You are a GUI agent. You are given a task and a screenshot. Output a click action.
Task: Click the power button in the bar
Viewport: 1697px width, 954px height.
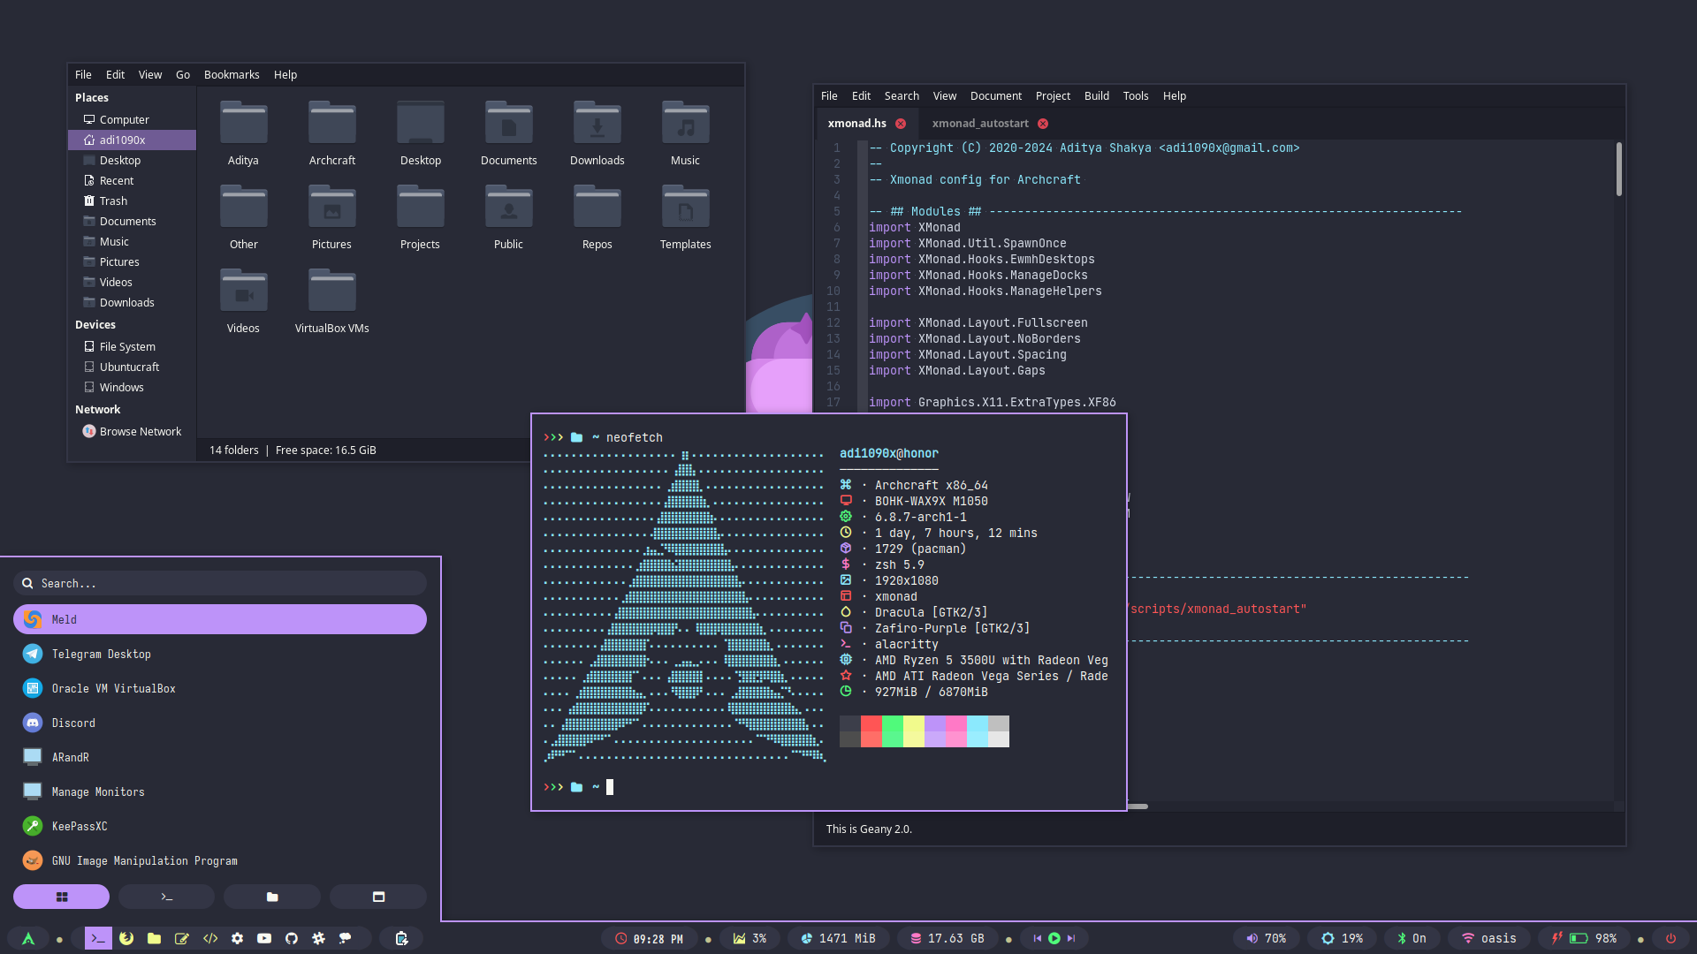(1670, 938)
